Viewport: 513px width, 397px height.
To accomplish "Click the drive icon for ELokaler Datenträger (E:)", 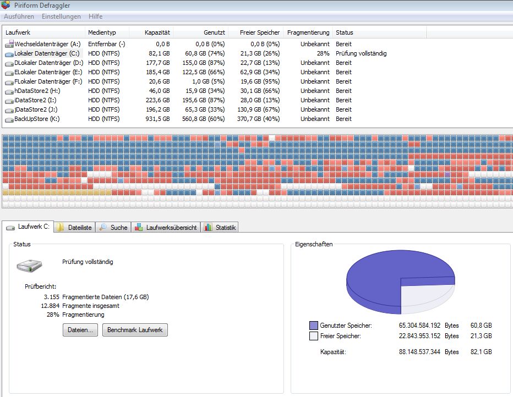I will click(9, 73).
